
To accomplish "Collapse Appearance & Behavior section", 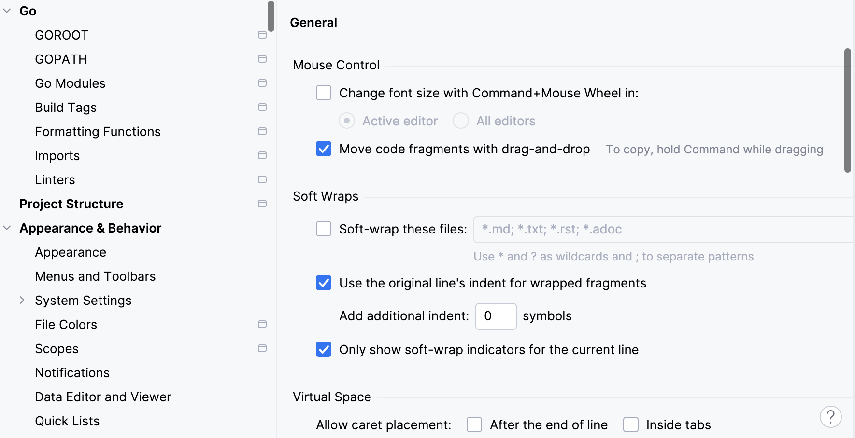I will tap(7, 228).
